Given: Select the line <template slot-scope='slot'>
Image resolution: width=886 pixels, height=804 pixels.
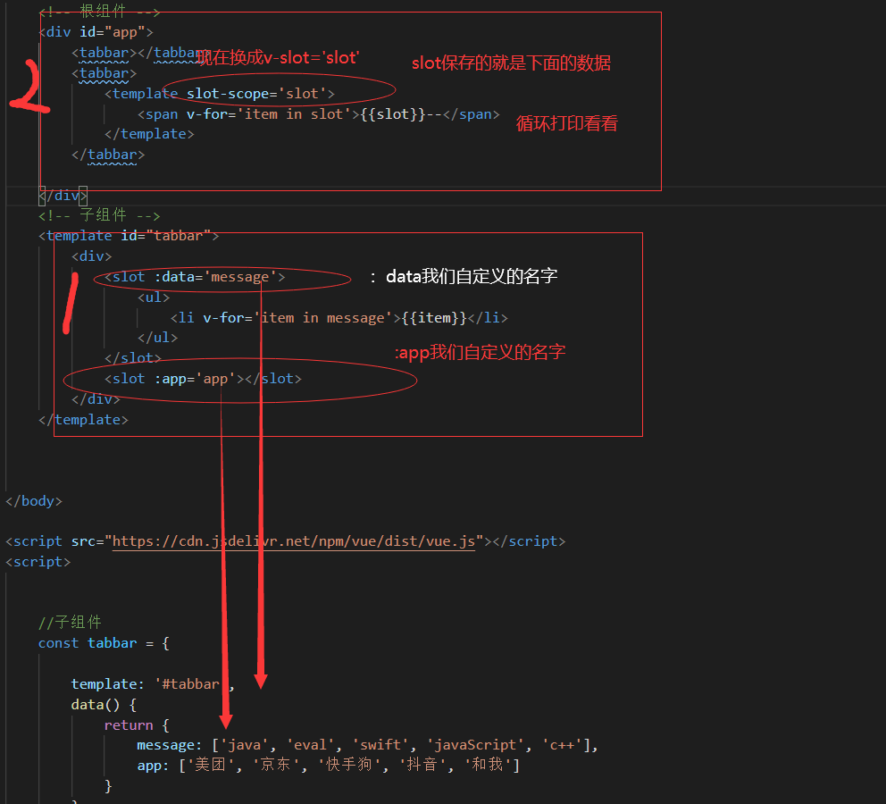Looking at the screenshot, I should click(x=220, y=94).
